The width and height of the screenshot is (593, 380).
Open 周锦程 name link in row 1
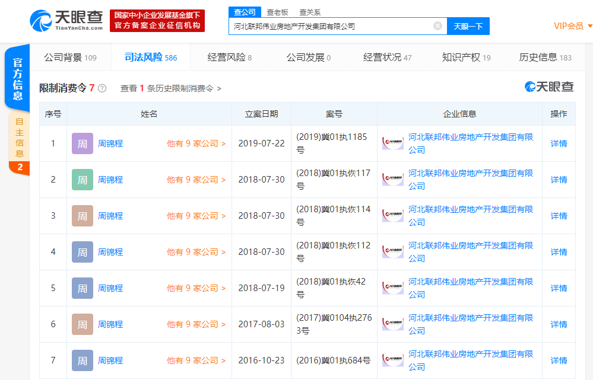110,143
